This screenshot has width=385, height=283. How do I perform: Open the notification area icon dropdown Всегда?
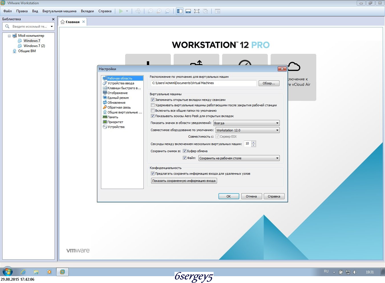[x=246, y=123]
